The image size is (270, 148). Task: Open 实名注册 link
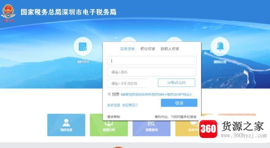coord(114,105)
